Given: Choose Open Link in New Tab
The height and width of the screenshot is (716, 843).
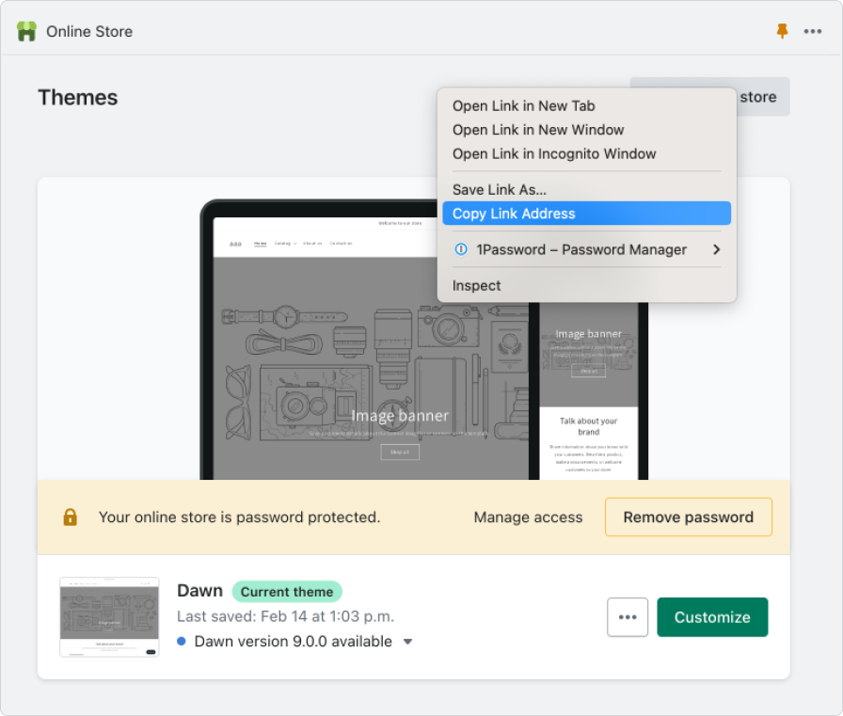Looking at the screenshot, I should [586, 106].
